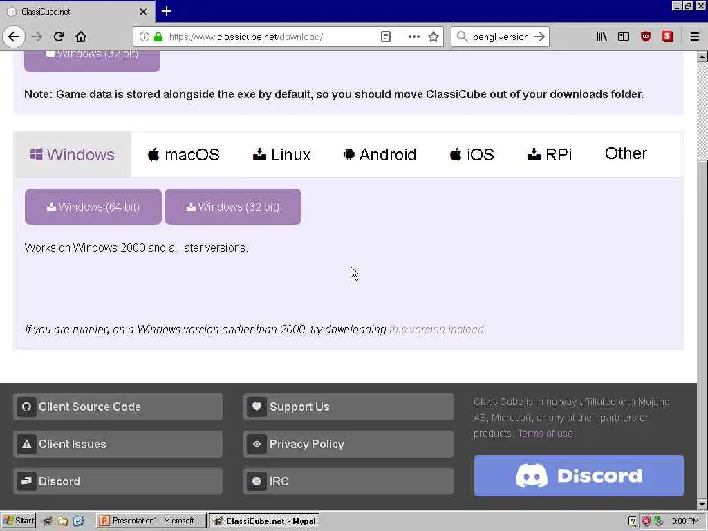Screen dimensions: 708x531
Task: Follow the 'this version instead' link
Action: (x=437, y=330)
